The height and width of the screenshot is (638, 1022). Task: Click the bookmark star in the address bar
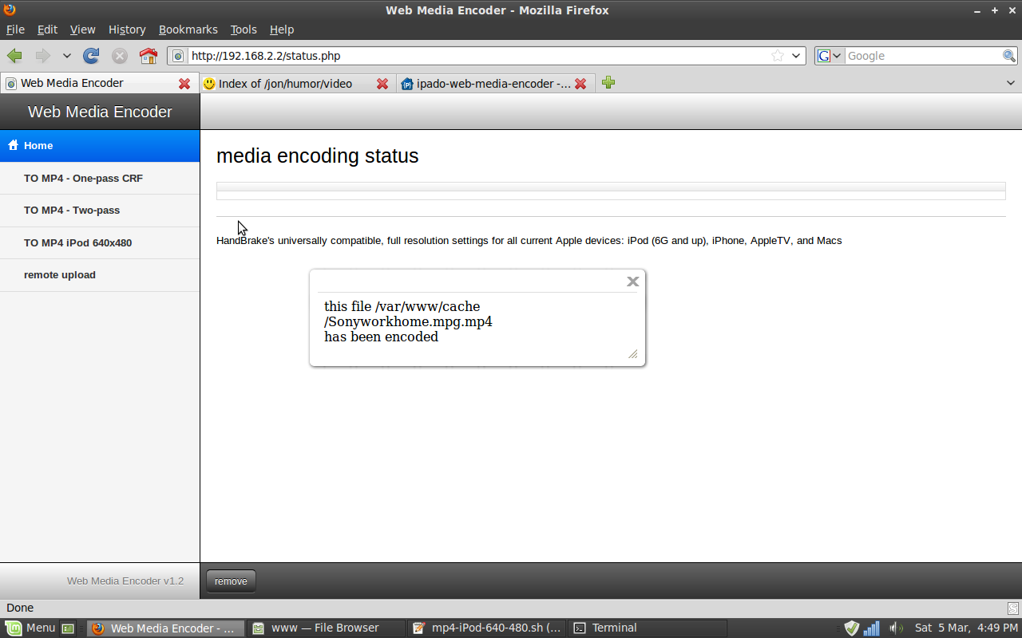(x=777, y=56)
